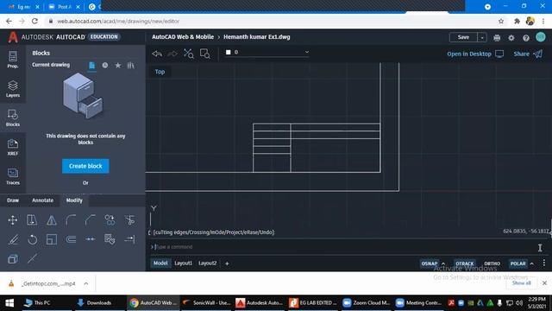
Task: Toggle POLAR tracking mode
Action: (517, 263)
